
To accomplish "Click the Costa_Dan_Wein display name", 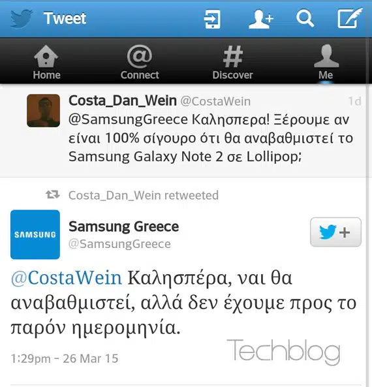I will coord(123,101).
